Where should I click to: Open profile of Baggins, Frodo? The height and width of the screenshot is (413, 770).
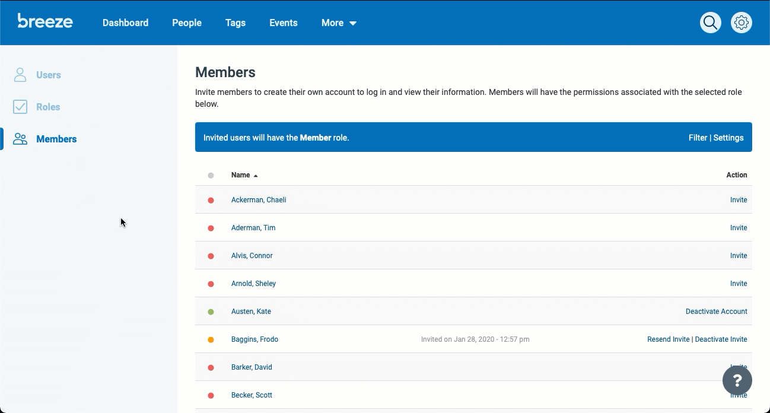click(x=254, y=339)
